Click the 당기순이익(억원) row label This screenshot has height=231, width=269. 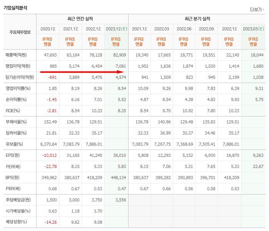[x=20, y=77]
